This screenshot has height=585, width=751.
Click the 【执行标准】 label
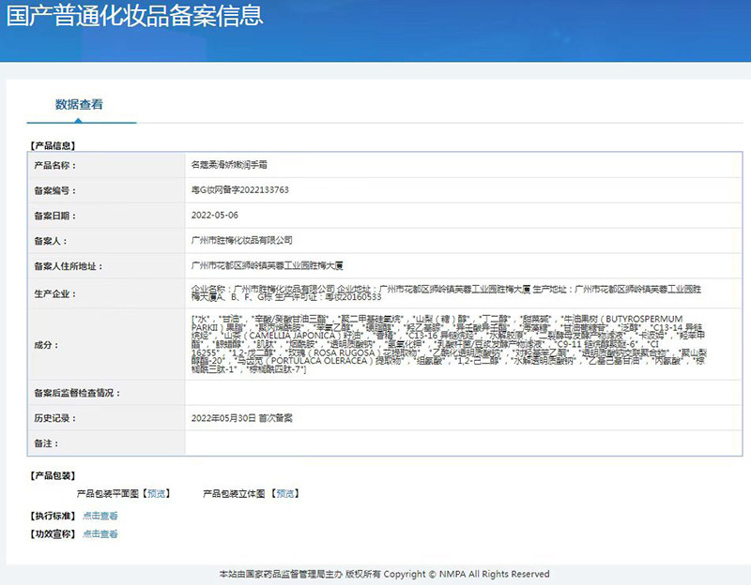click(53, 516)
